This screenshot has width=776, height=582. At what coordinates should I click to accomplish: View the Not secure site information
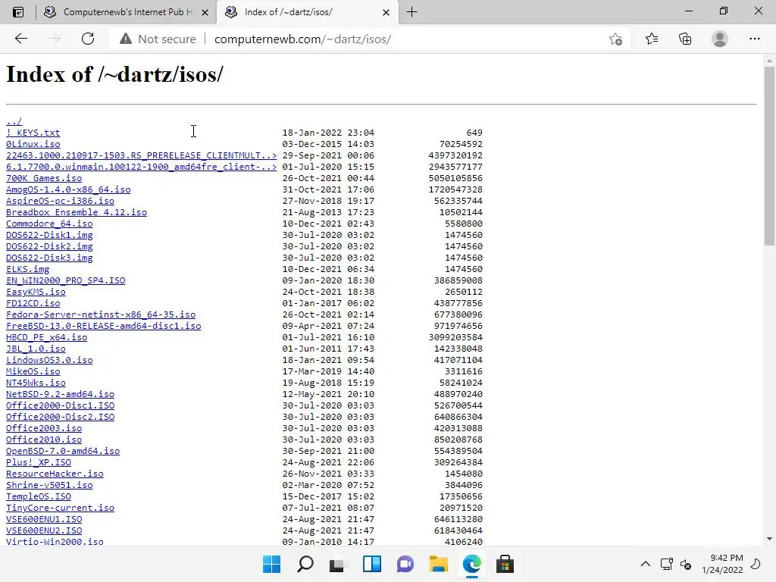point(158,39)
